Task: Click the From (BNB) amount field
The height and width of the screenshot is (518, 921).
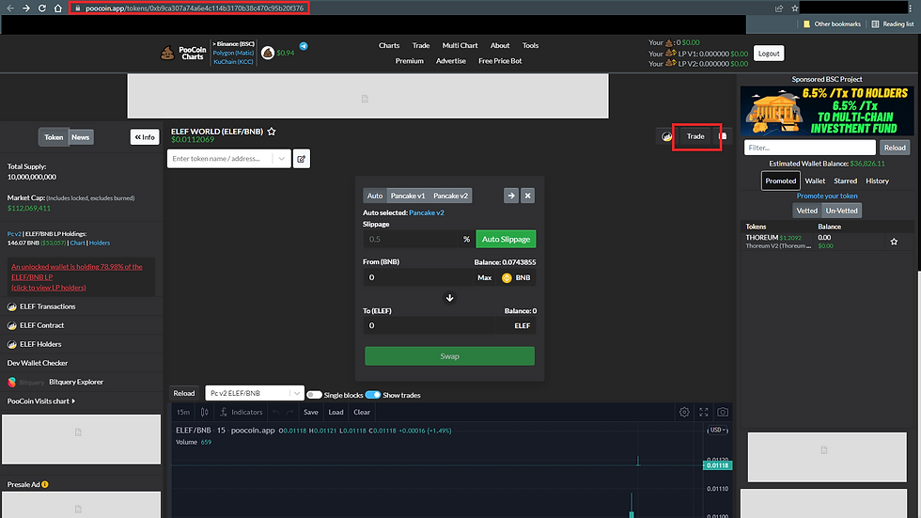Action: click(417, 277)
